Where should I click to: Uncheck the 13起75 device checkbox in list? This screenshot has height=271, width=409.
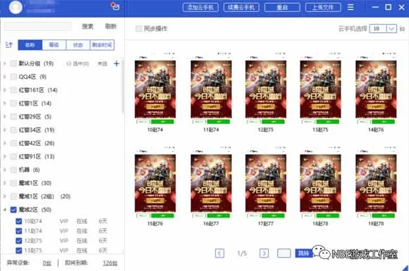pos(19,251)
